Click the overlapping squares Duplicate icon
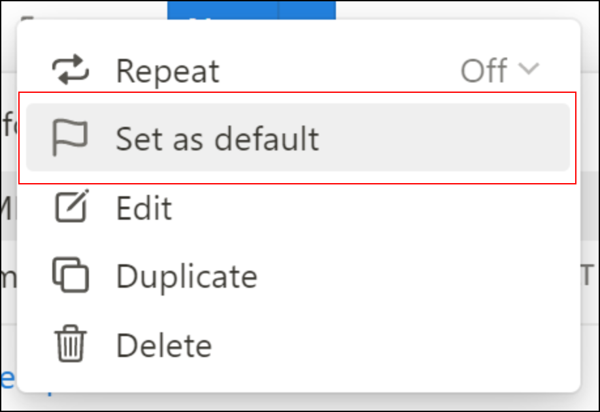 pyautogui.click(x=71, y=275)
